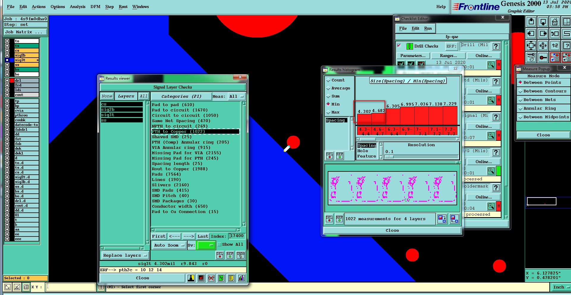
Task: Open the Analysis menu
Action: (x=78, y=7)
